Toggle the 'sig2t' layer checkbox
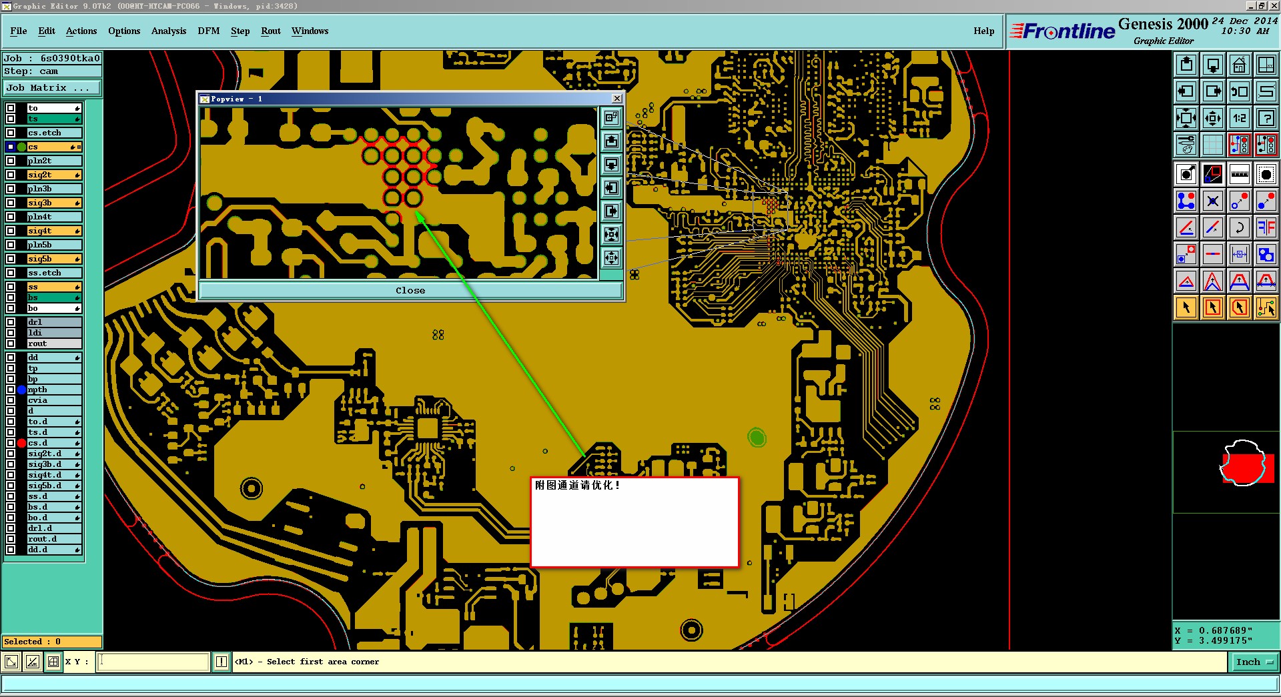The width and height of the screenshot is (1281, 697). [11, 175]
